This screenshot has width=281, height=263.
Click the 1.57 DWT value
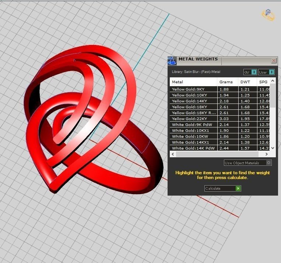245,148
